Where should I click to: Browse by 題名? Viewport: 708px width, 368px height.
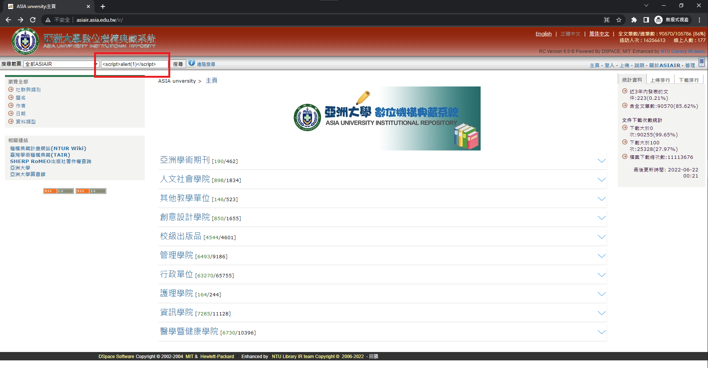[x=21, y=98]
